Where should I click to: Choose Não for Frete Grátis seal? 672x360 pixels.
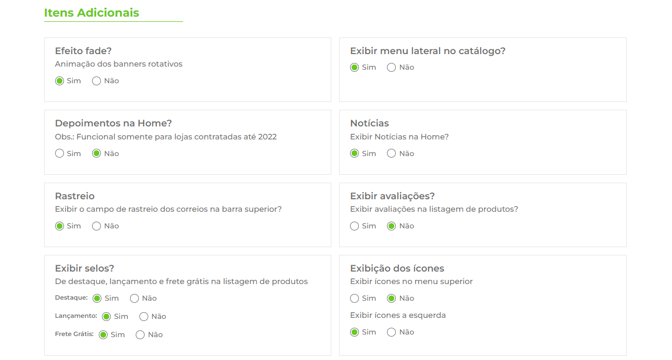coord(140,335)
